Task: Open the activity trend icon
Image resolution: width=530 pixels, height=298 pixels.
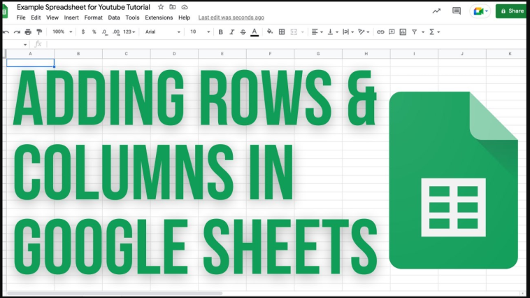Action: click(436, 11)
